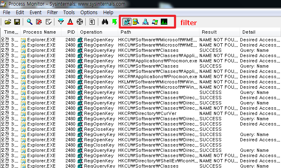Click the Jump To Object green arrow icon
Image resolution: width=281 pixels, height=168 pixels.
115,22
